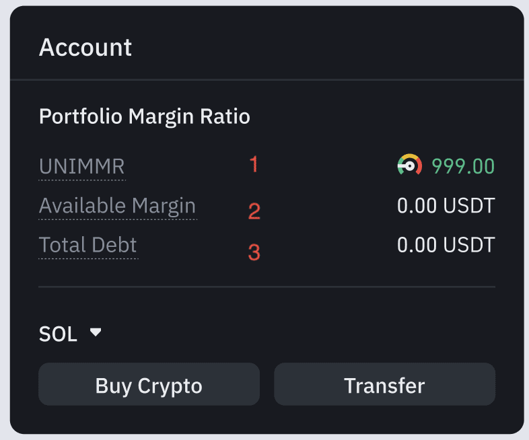This screenshot has width=529, height=440.
Task: Click the red number 1 annotation
Action: pyautogui.click(x=254, y=164)
